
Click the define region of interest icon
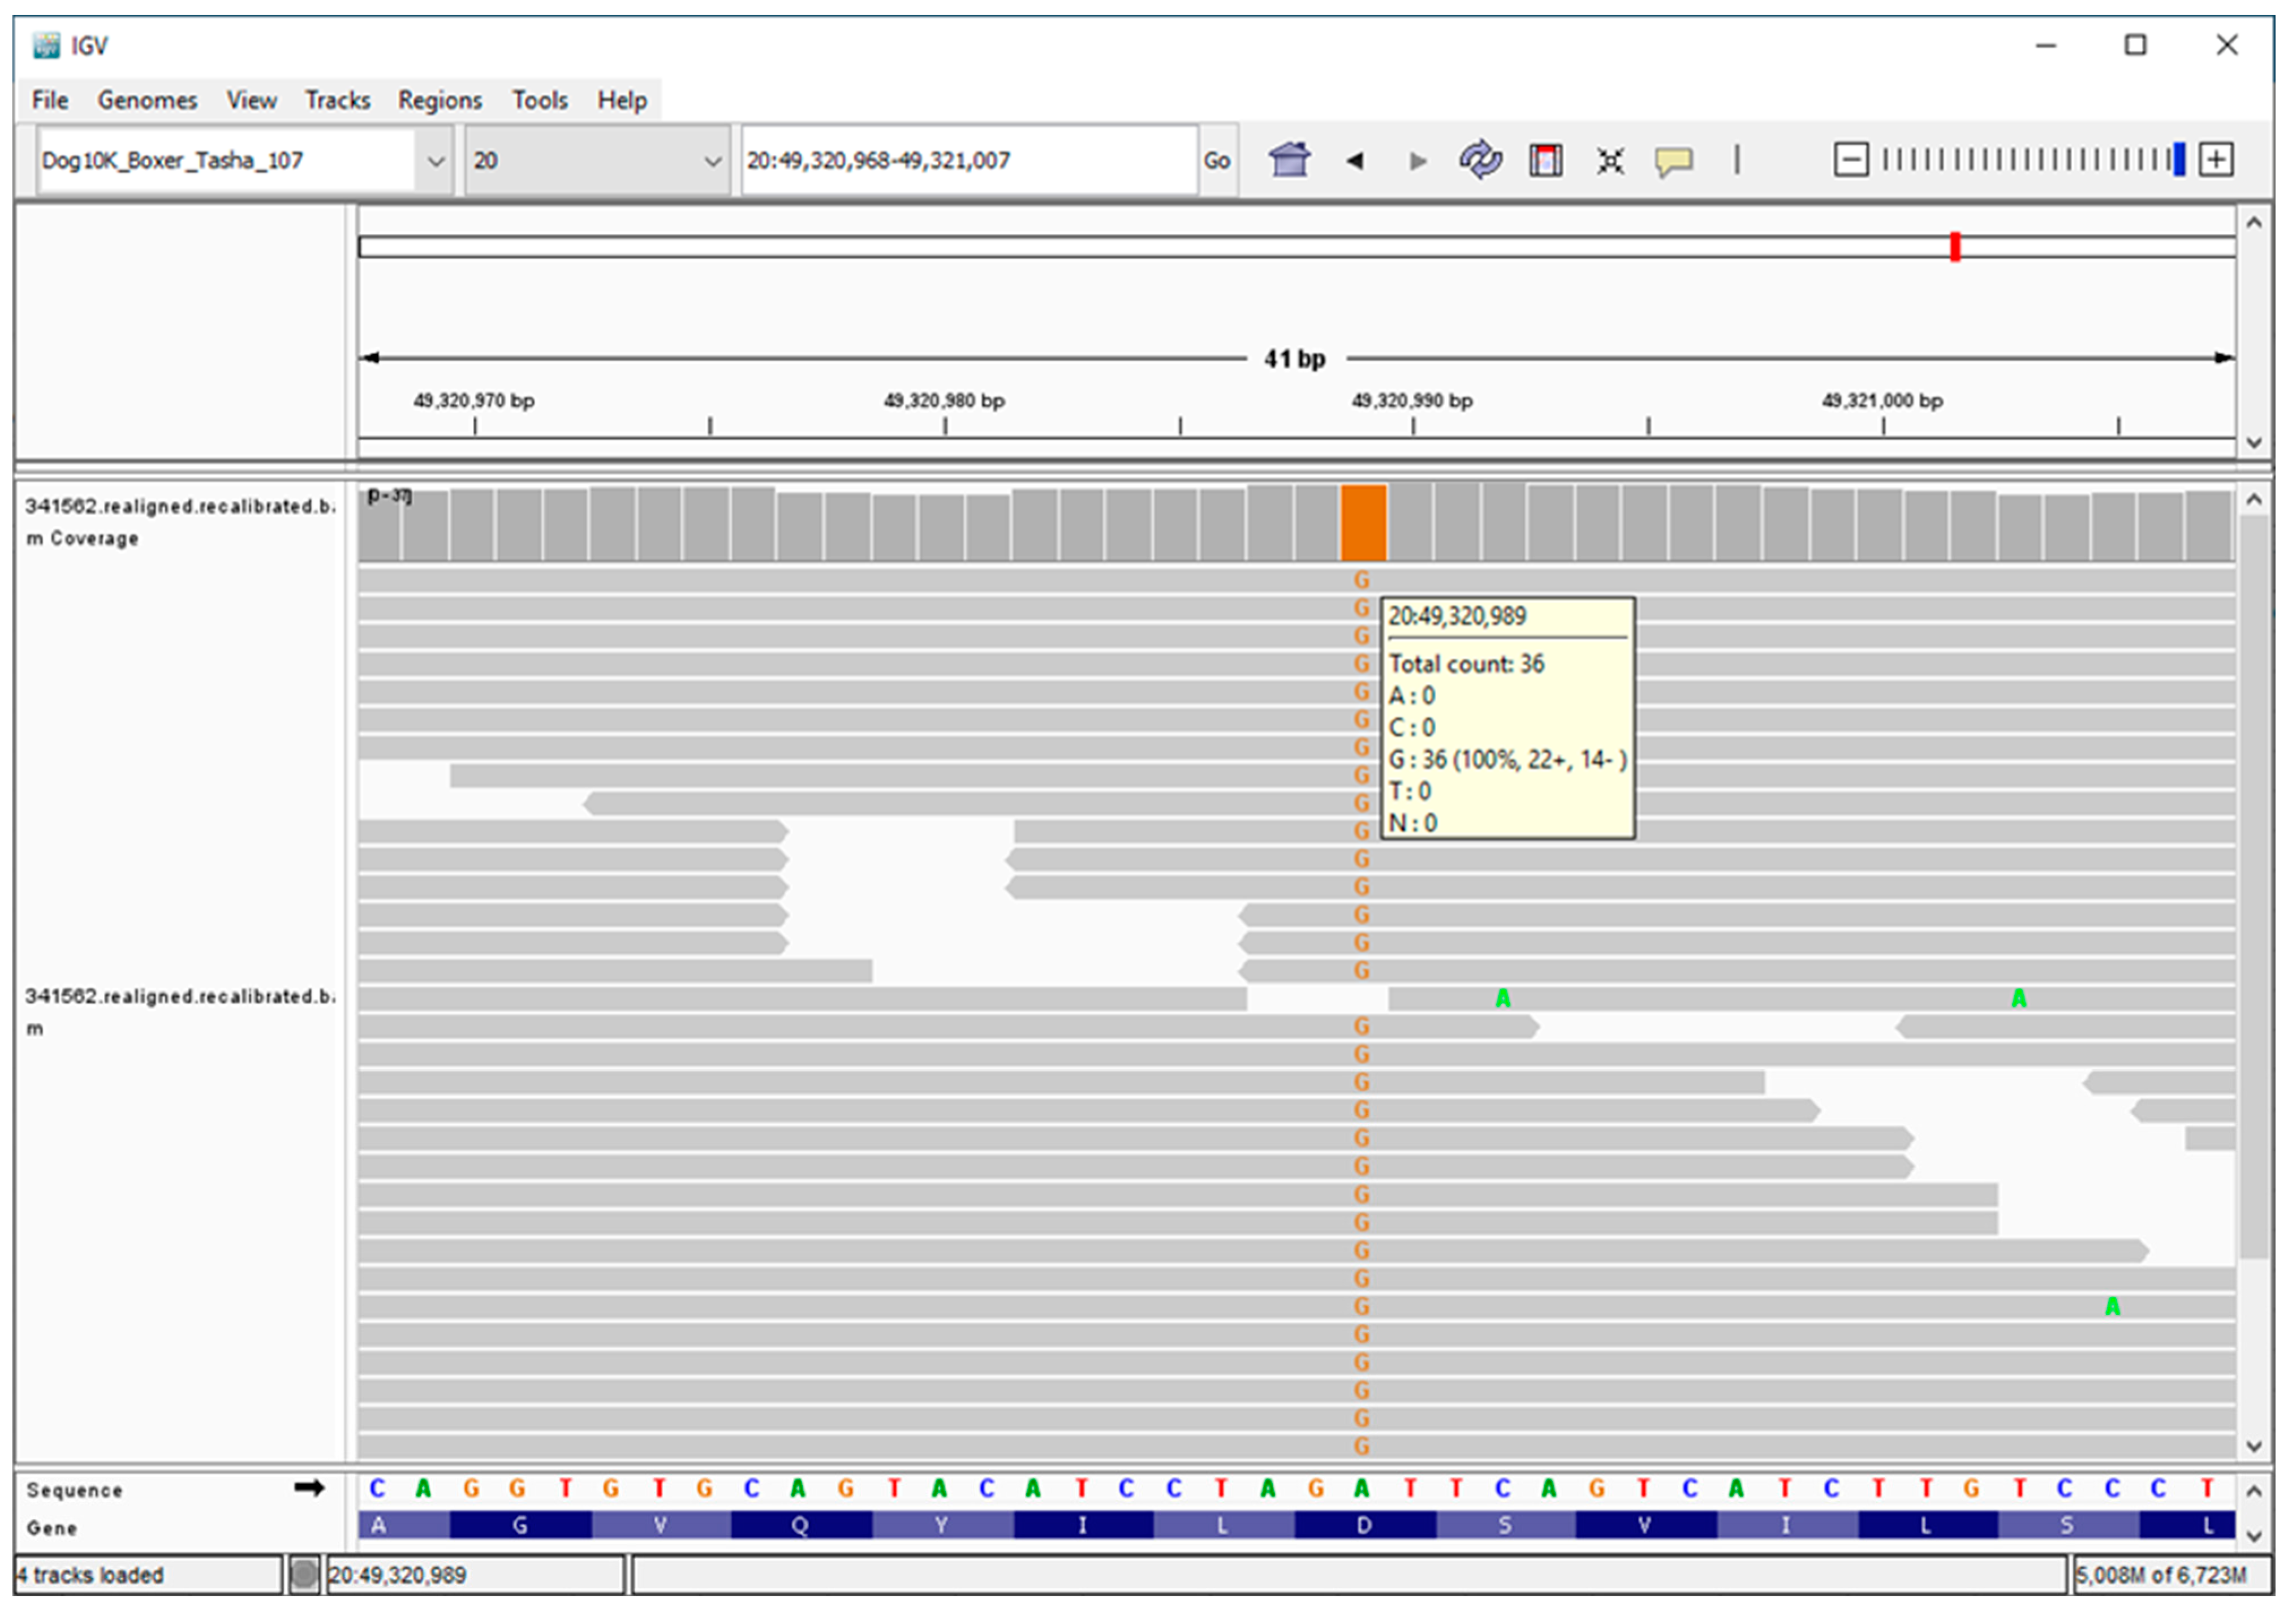pyautogui.click(x=1545, y=160)
